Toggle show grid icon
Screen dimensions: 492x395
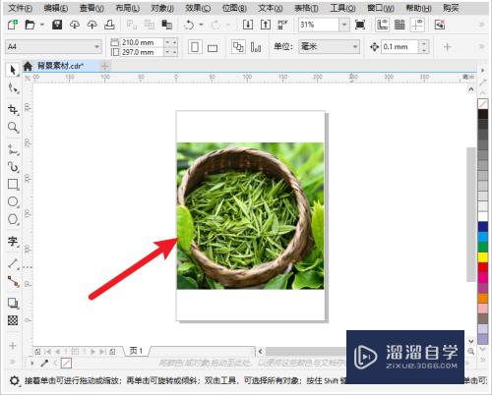pyautogui.click(x=400, y=25)
